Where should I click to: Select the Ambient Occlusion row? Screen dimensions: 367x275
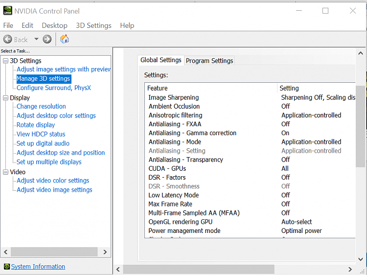[250, 106]
